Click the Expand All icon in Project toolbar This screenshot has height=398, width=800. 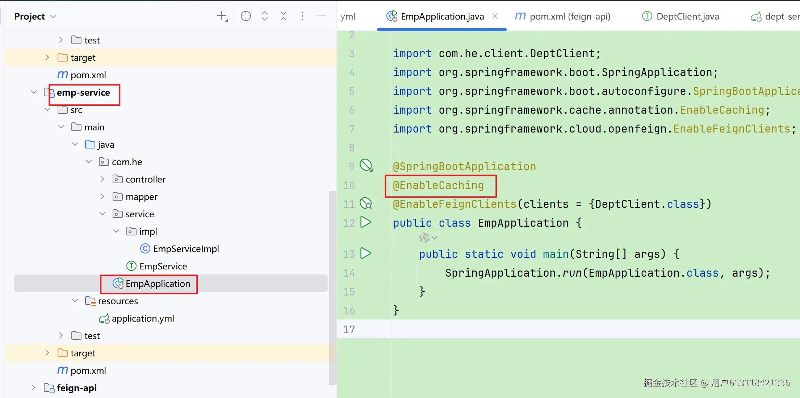265,16
